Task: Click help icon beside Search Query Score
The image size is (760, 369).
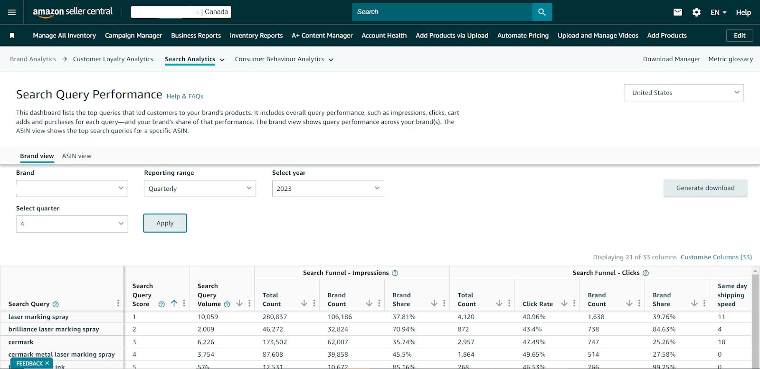Action: tap(161, 304)
